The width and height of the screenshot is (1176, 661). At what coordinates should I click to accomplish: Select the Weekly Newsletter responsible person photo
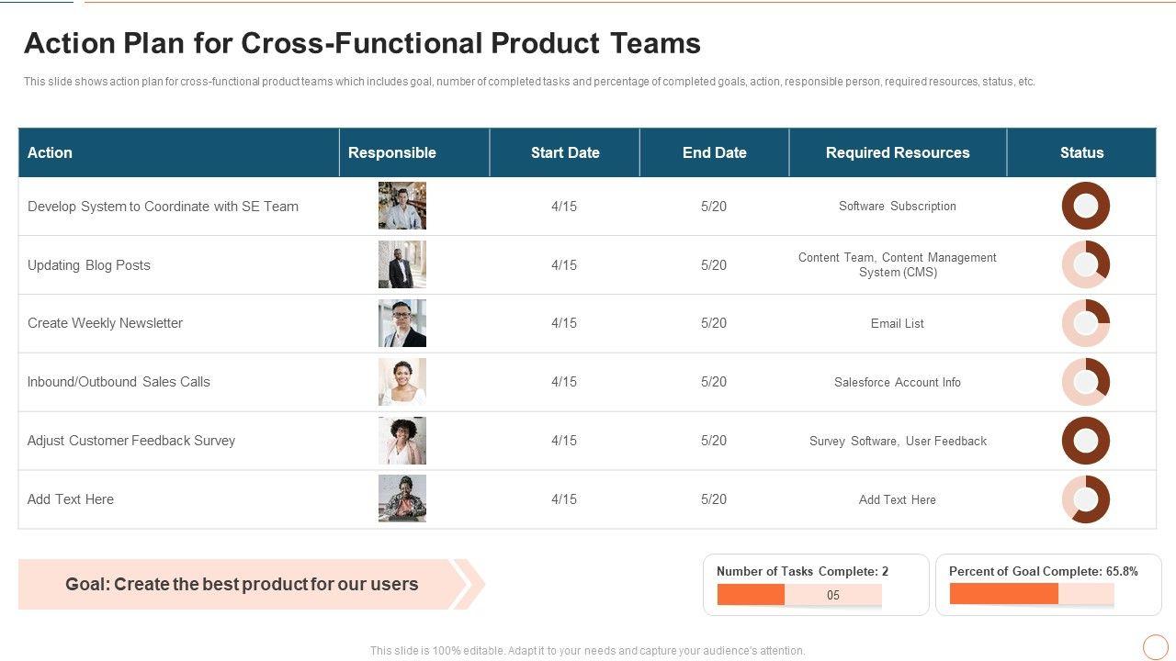402,323
